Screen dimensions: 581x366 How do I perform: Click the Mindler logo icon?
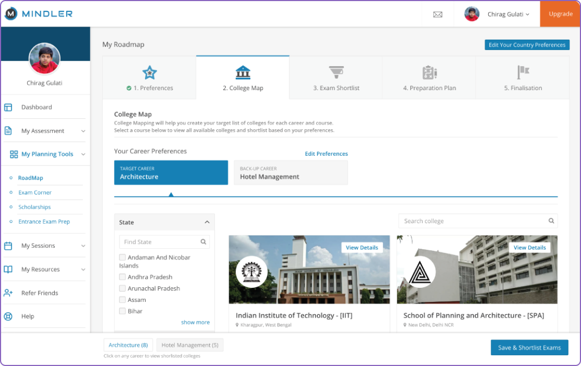[11, 14]
